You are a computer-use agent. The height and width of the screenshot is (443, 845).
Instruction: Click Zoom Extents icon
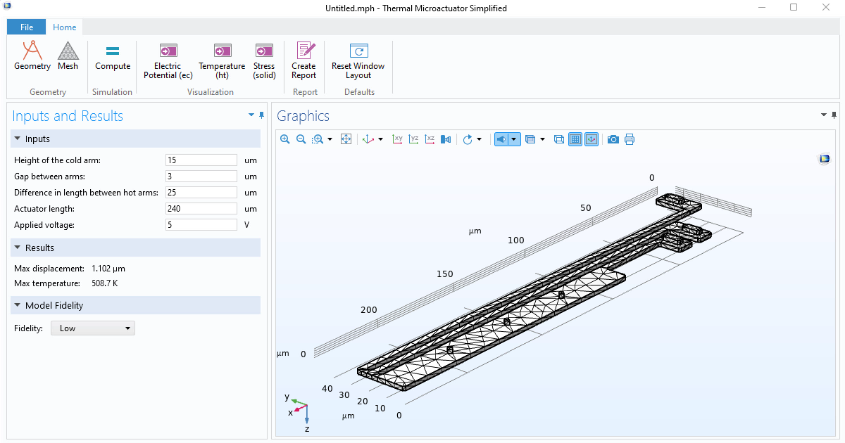point(346,139)
